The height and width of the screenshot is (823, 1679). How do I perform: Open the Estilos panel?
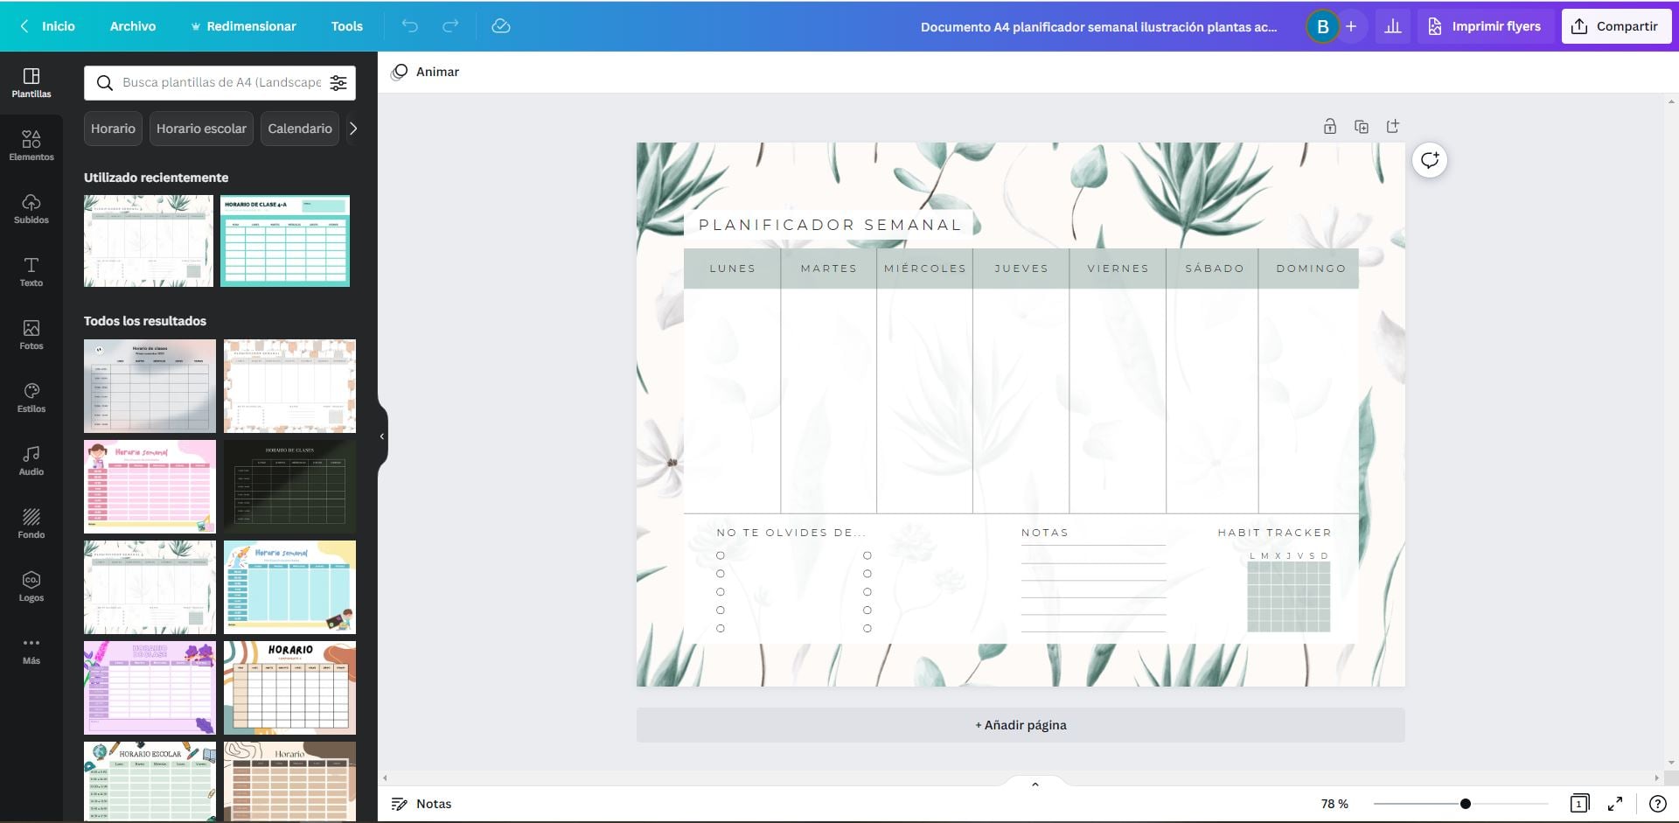tap(31, 397)
